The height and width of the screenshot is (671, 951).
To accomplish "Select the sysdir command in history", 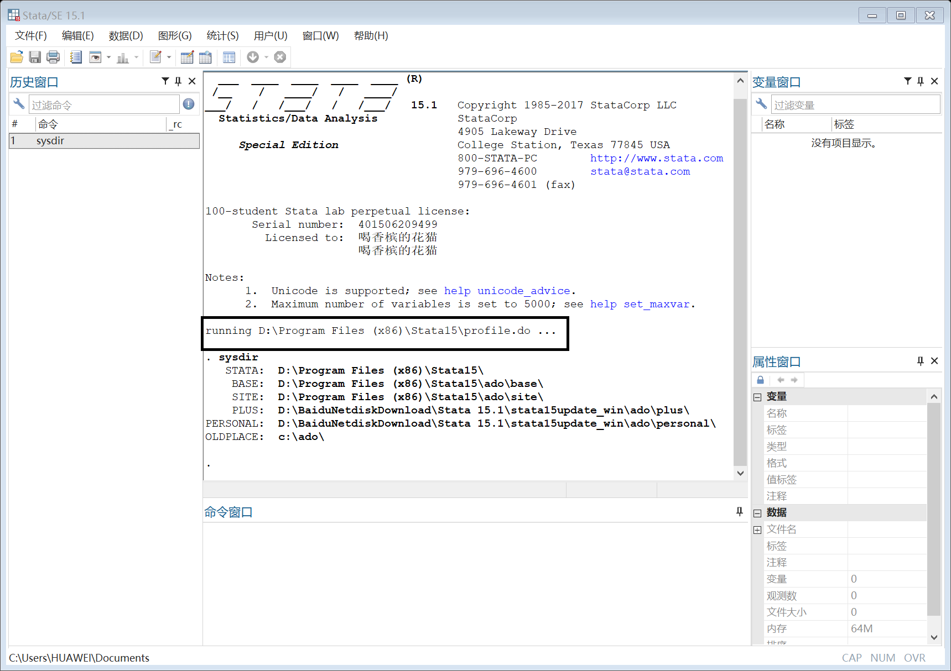I will pyautogui.click(x=104, y=141).
